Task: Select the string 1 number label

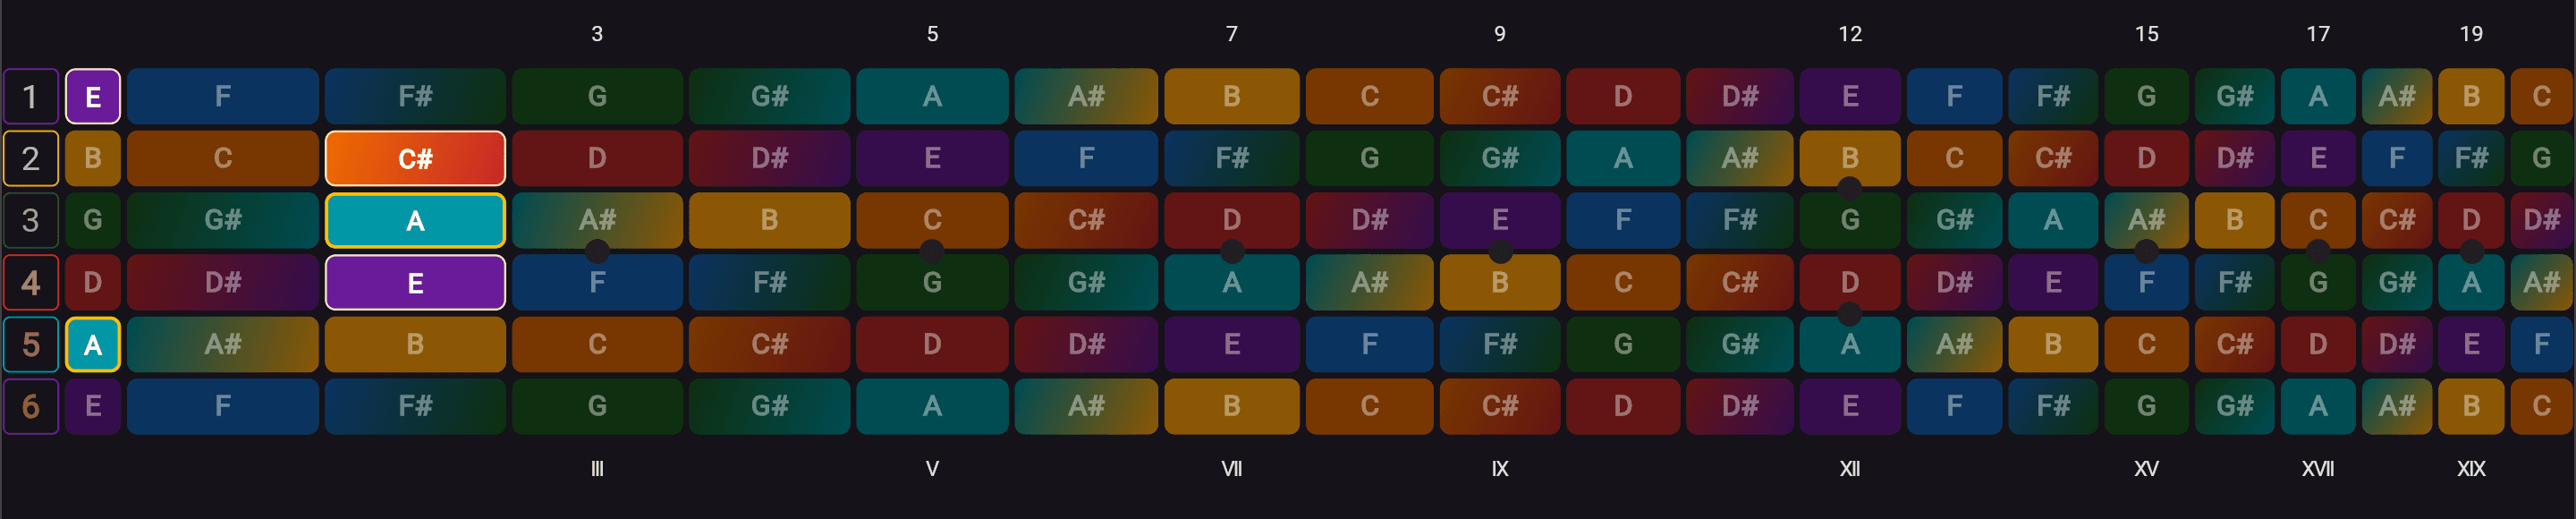Action: pos(31,97)
